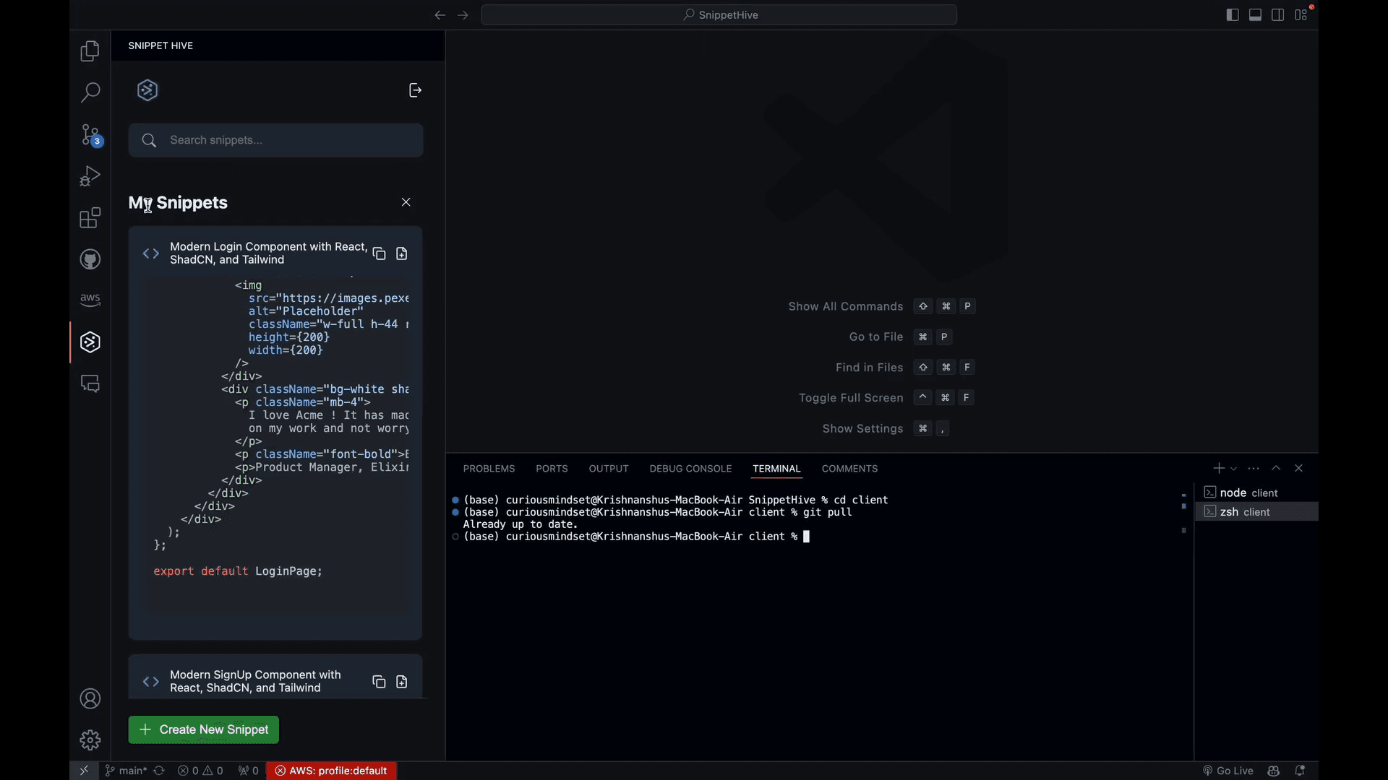Open the Extensions icon in activity bar

tap(90, 217)
